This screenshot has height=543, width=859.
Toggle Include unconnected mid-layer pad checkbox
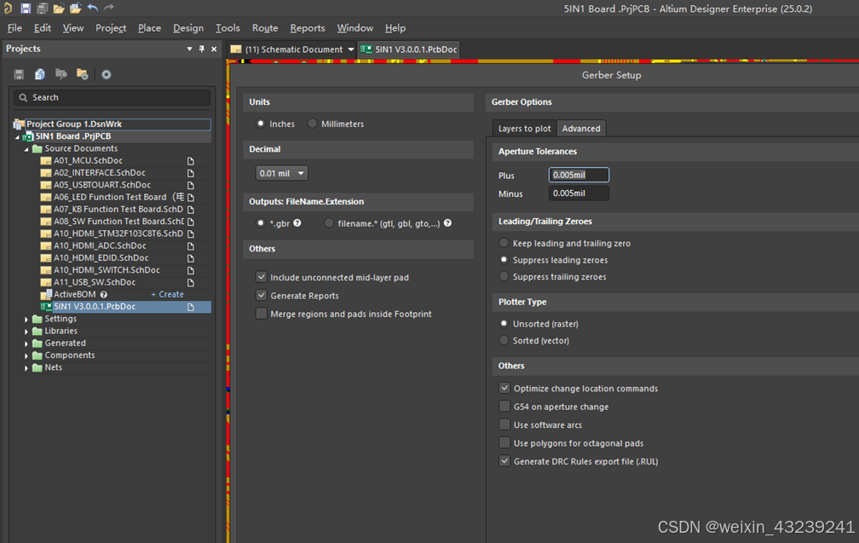click(262, 277)
